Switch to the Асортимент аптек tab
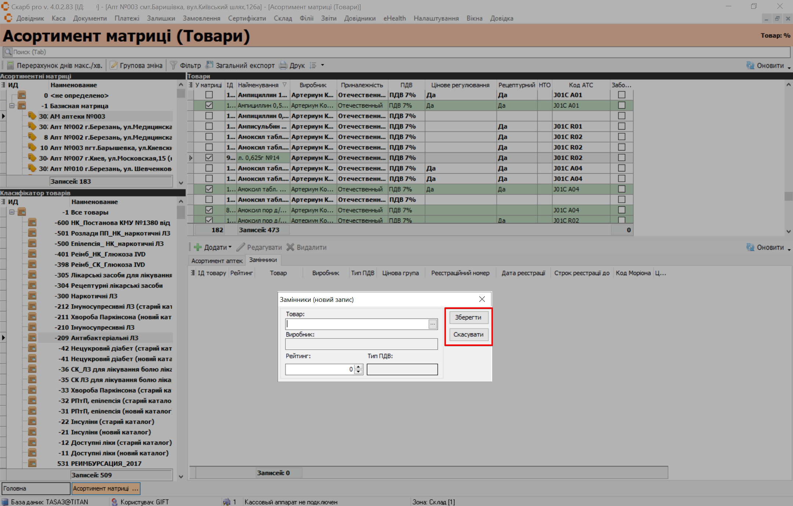 (x=217, y=260)
